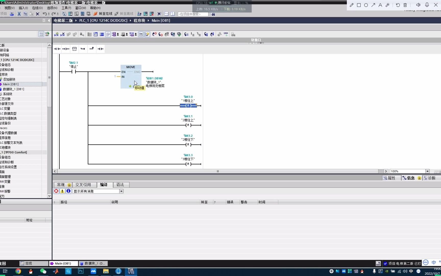The image size is (441, 276).
Task: Select 添加新块 in project tree
Action: click(9, 79)
